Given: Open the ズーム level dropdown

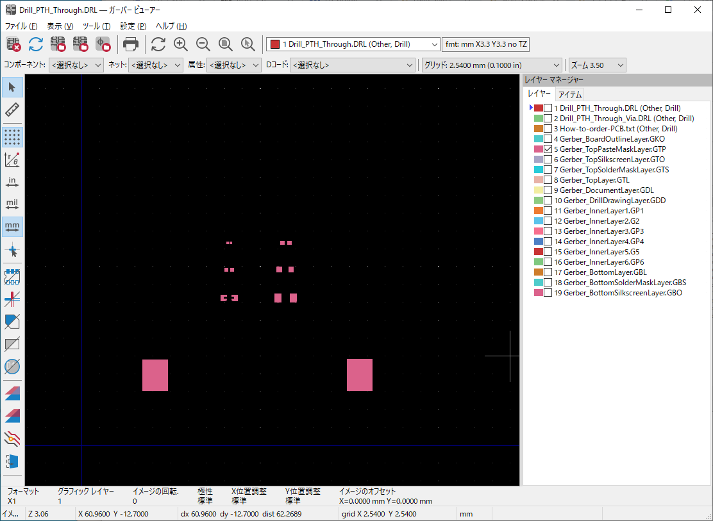Looking at the screenshot, I should pyautogui.click(x=597, y=65).
